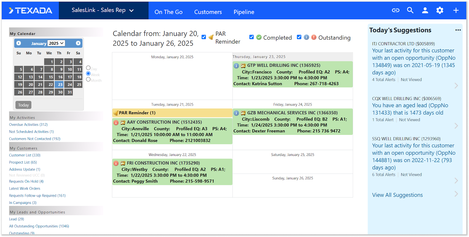Open the user profile icon
Image resolution: width=469 pixels, height=237 pixels.
click(x=425, y=11)
